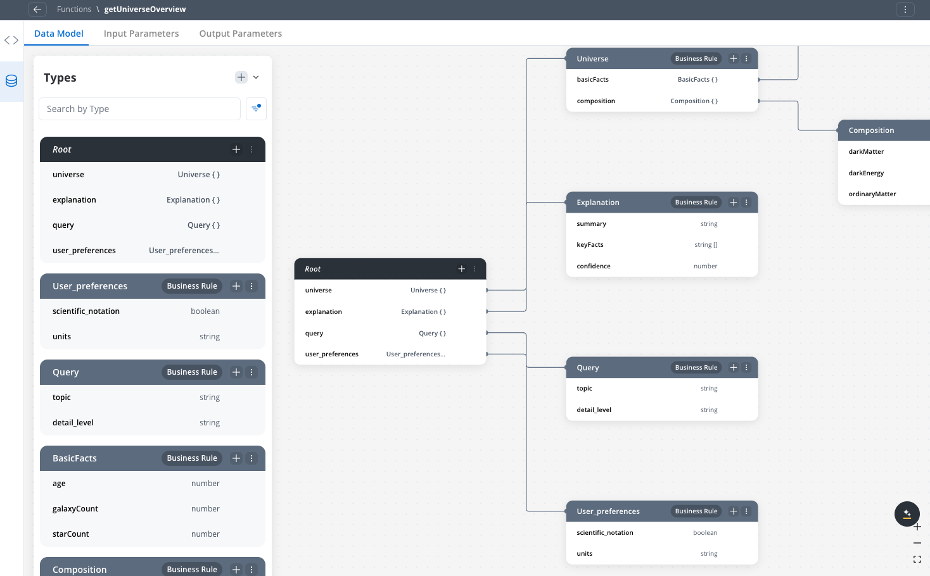Select the Composition canvas node header
Image resolution: width=930 pixels, height=576 pixels.
(x=884, y=130)
